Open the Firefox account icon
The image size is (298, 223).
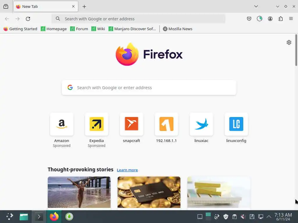coord(270,19)
